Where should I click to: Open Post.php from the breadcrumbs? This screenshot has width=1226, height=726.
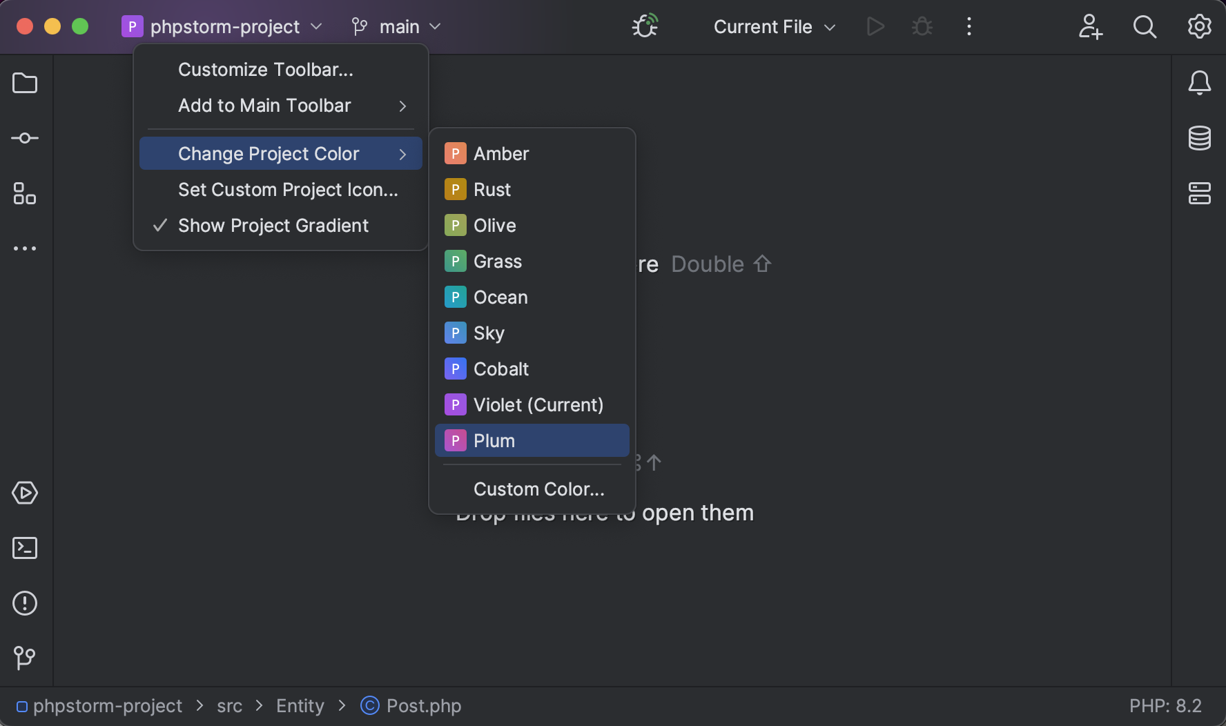[x=422, y=705]
